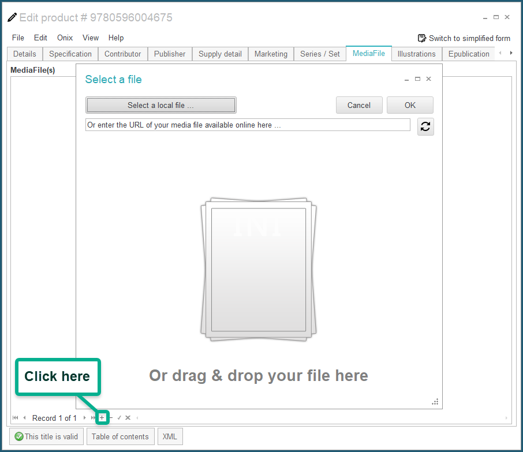Screen dimensions: 523x452
Task: Maximize the Select a file dialog
Action: [417, 79]
